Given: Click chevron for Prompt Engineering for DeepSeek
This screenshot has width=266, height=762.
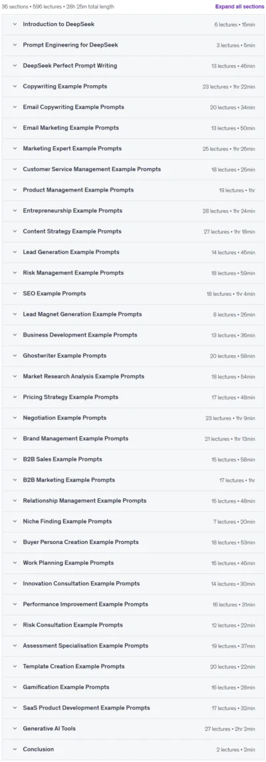Looking at the screenshot, I should coord(15,45).
